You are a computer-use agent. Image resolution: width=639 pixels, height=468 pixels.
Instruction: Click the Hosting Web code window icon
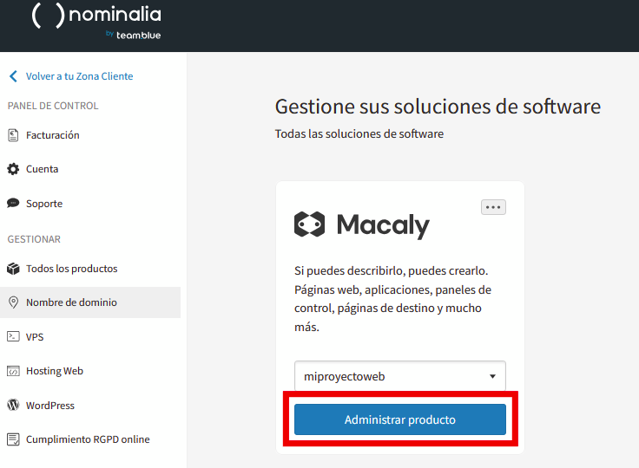coord(13,371)
